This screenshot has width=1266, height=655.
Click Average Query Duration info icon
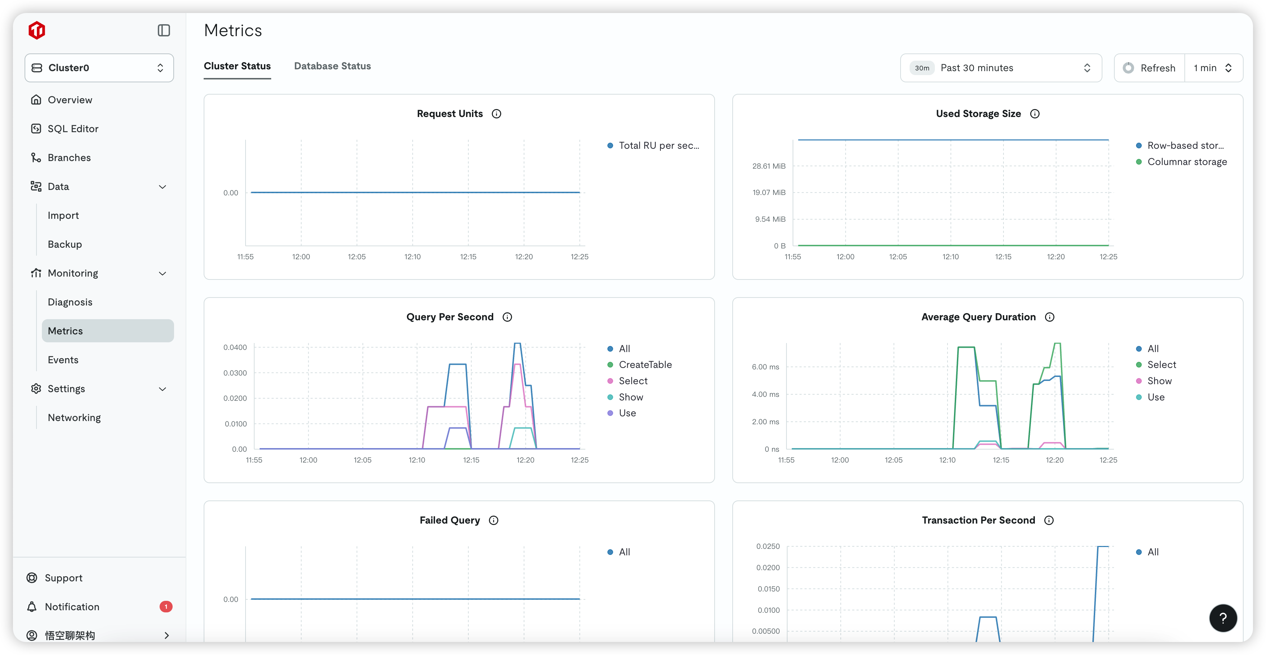(x=1049, y=317)
